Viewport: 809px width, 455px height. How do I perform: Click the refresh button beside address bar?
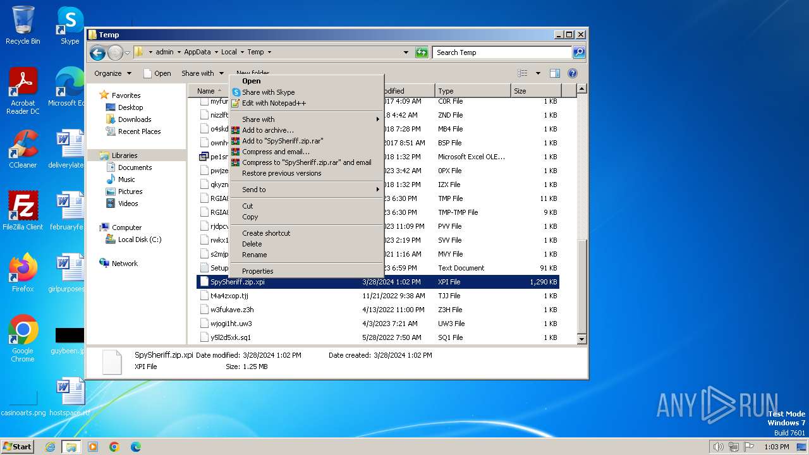(422, 52)
